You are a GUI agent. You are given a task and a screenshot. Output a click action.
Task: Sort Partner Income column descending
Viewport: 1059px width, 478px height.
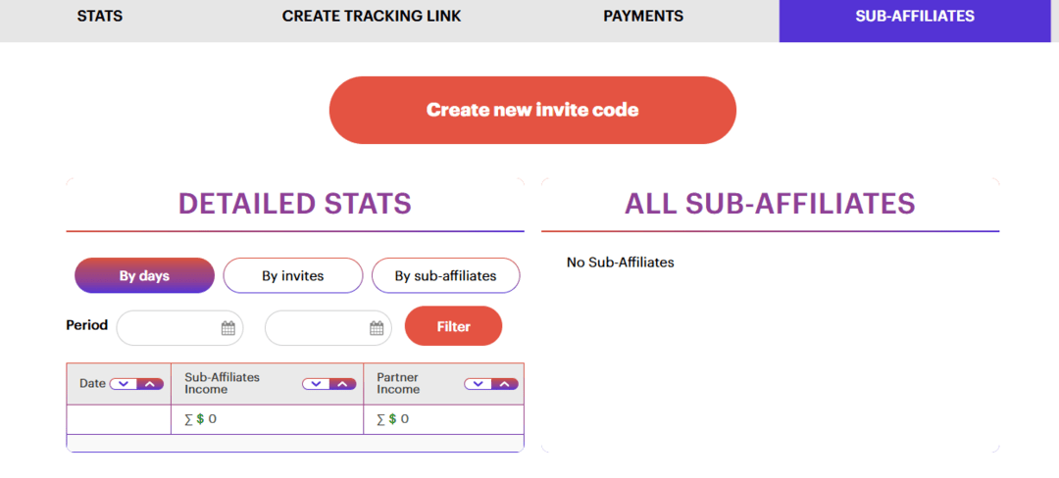478,384
